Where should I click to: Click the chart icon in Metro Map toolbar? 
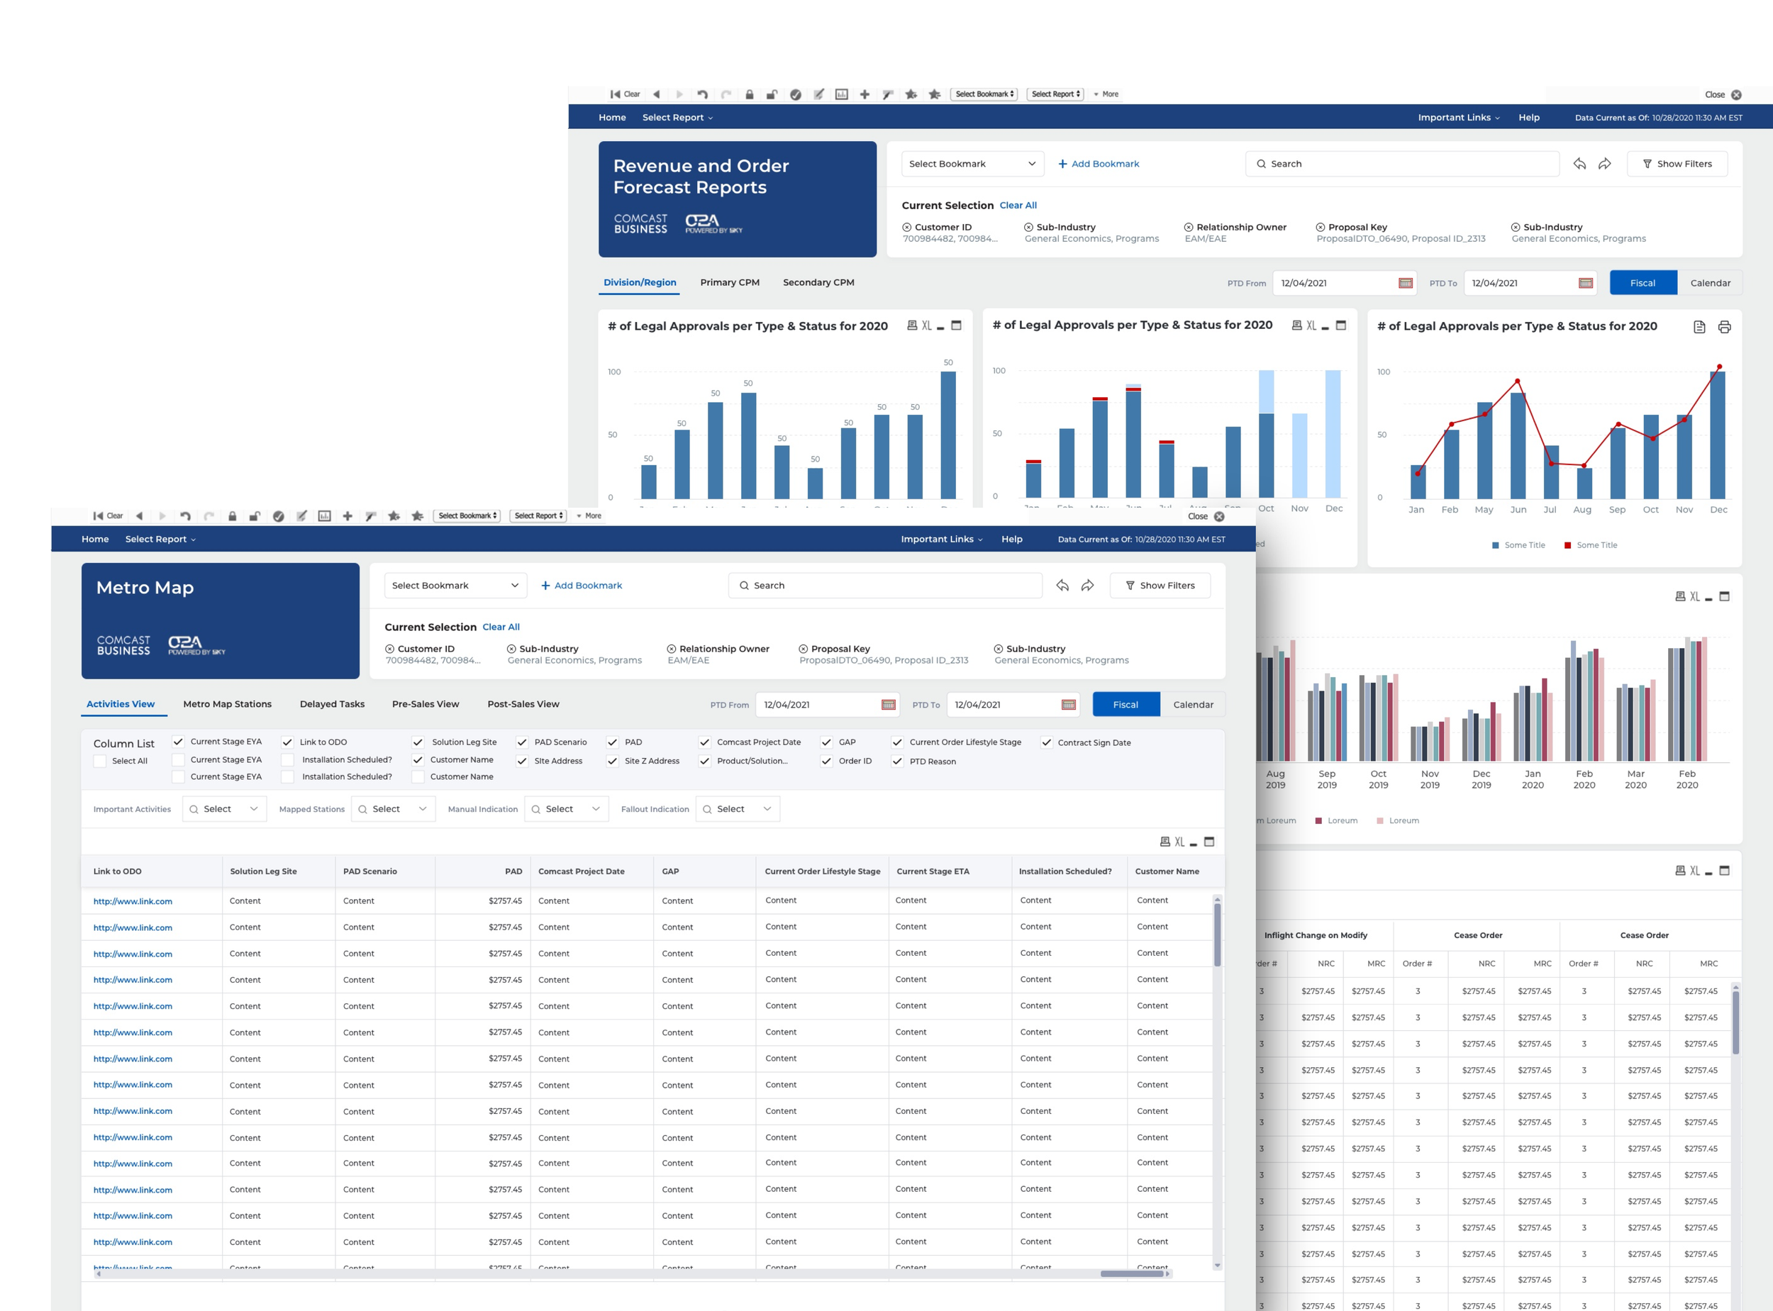[325, 516]
